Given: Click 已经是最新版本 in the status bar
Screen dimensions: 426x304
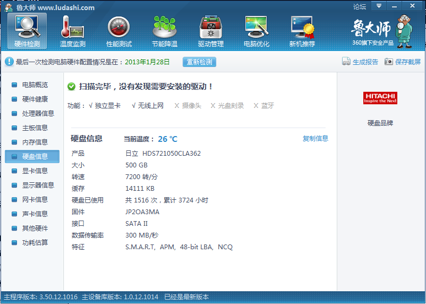Looking at the screenshot, I should (x=186, y=297).
